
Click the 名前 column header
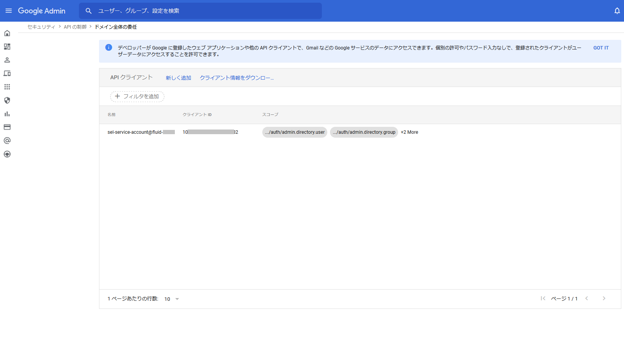pyautogui.click(x=111, y=114)
